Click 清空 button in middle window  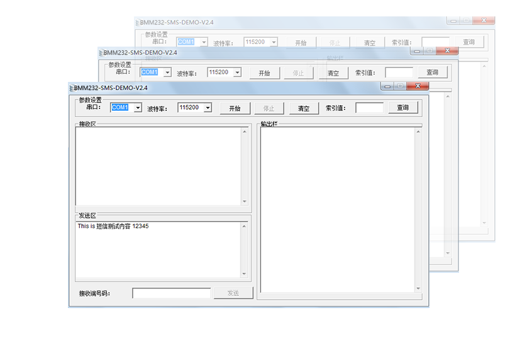(x=333, y=73)
